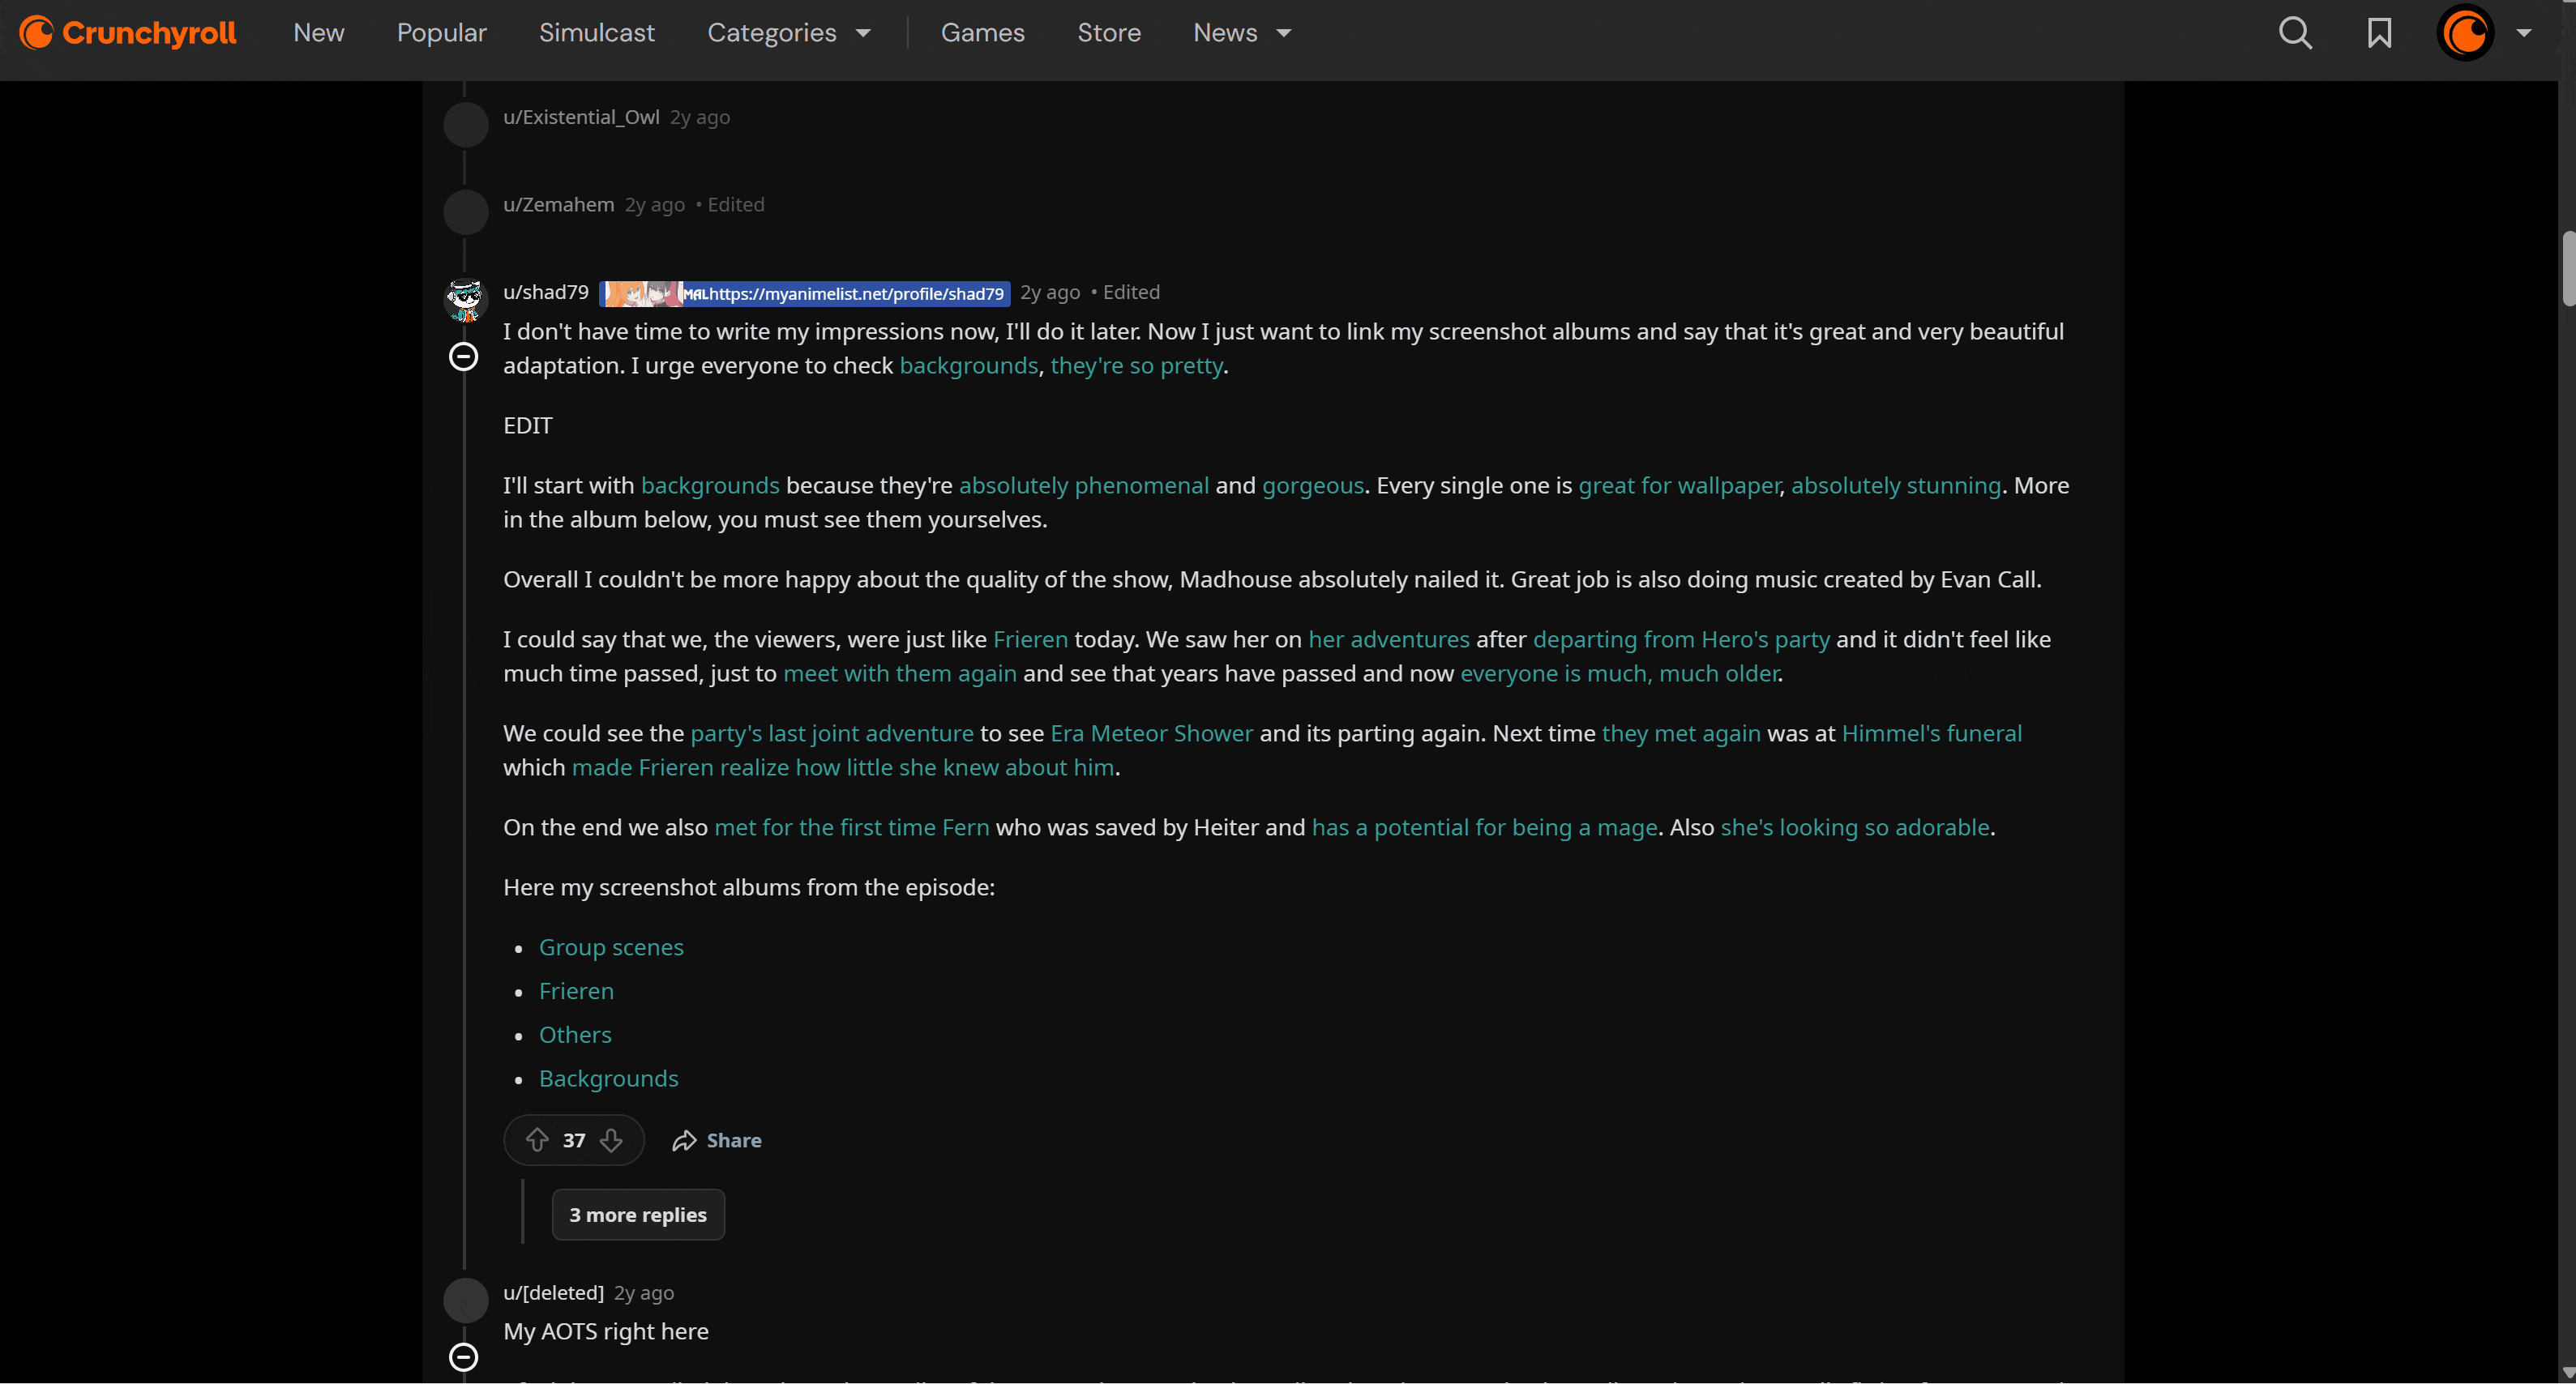
Task: Open the Group scenes album link
Action: click(611, 947)
